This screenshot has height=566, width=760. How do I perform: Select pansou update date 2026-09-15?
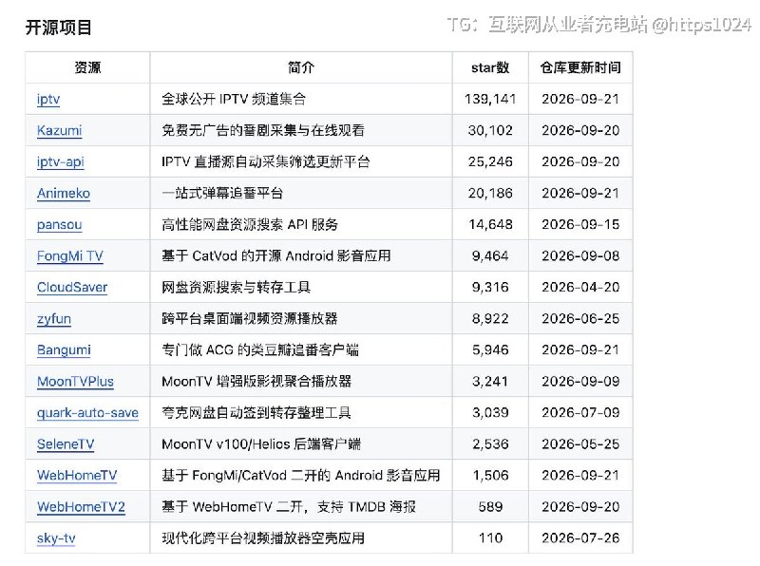(580, 225)
